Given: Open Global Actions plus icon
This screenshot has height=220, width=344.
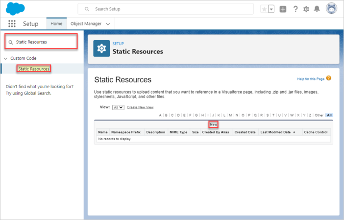Looking at the screenshot, I should click(x=283, y=9).
